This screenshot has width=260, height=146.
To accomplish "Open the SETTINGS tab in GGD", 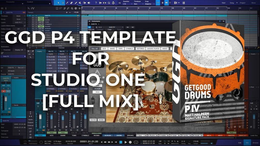I will coord(140,49).
